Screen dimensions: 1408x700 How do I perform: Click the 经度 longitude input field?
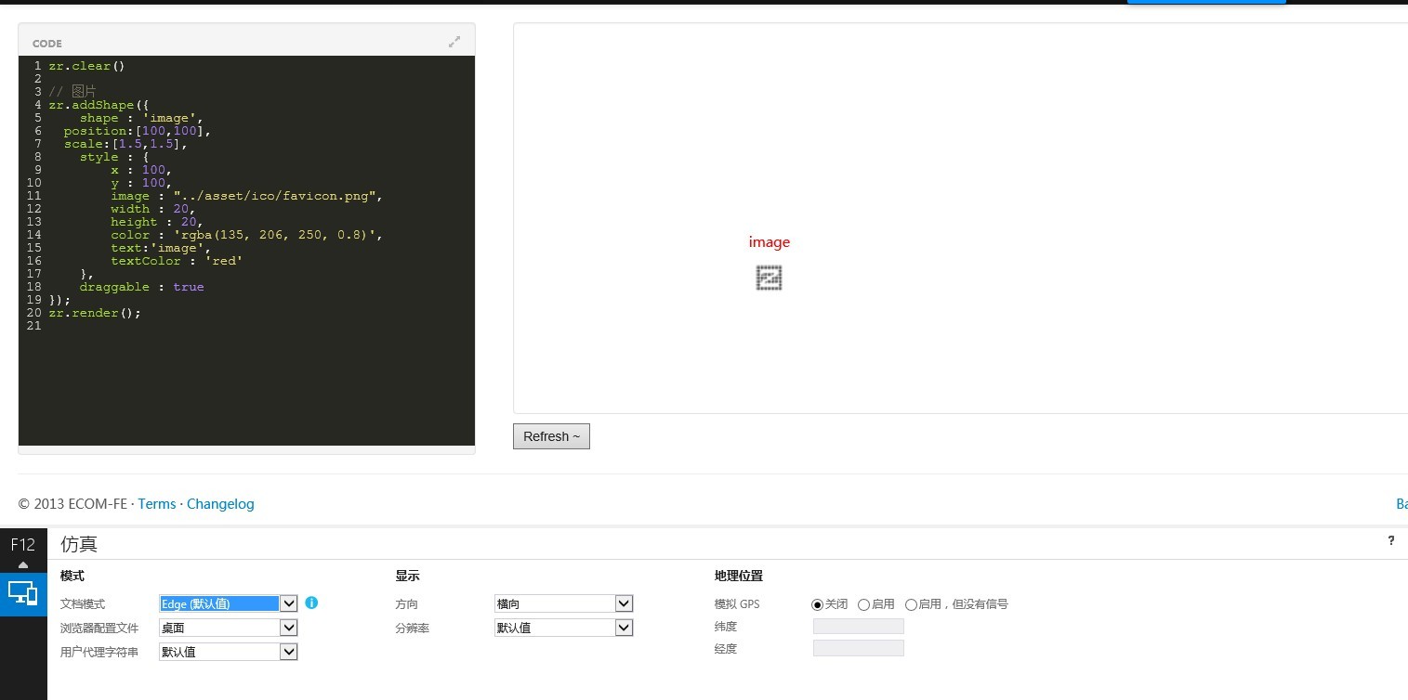click(859, 648)
